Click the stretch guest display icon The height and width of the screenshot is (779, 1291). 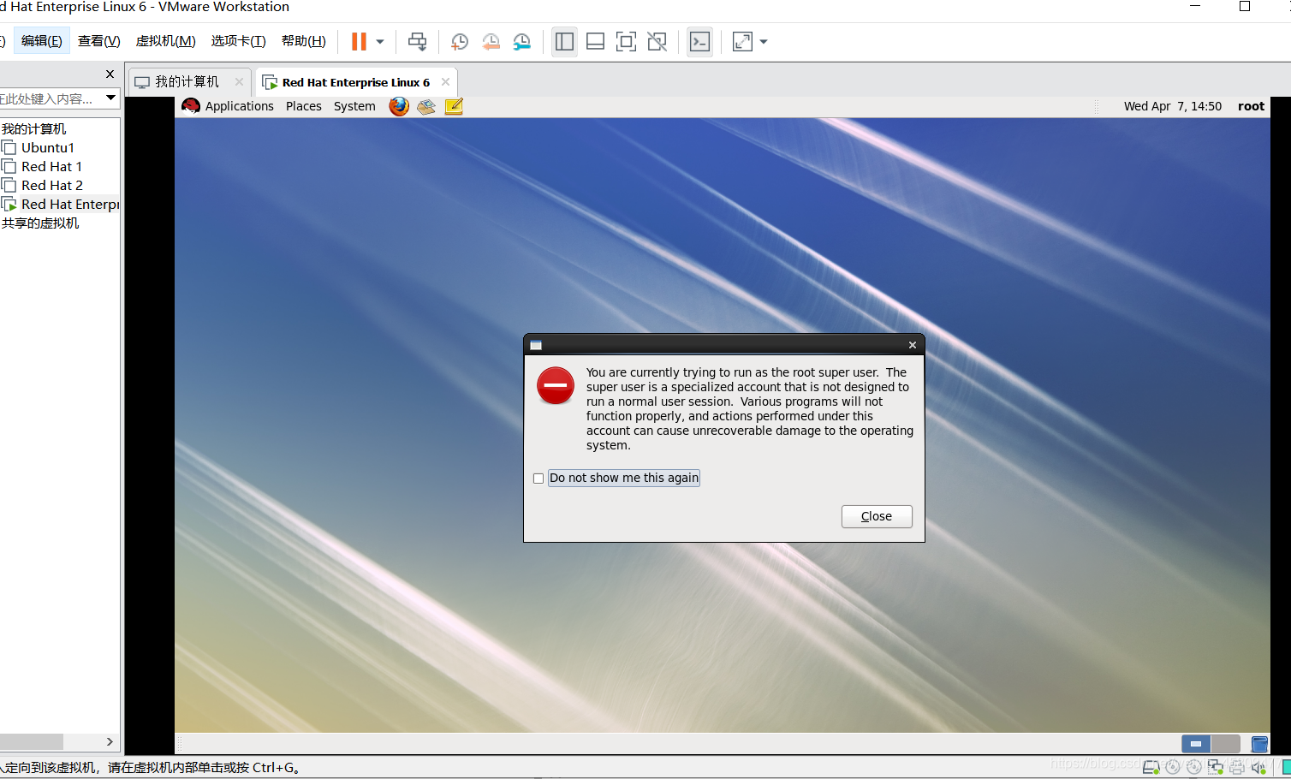[742, 41]
